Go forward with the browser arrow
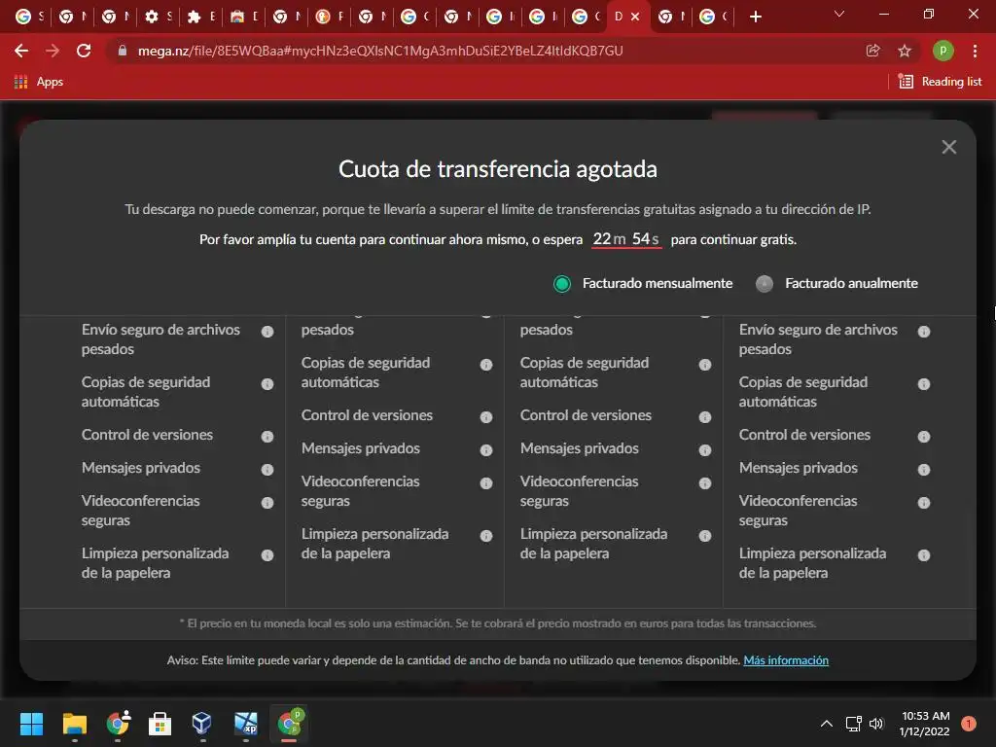The height and width of the screenshot is (747, 996). 53,51
